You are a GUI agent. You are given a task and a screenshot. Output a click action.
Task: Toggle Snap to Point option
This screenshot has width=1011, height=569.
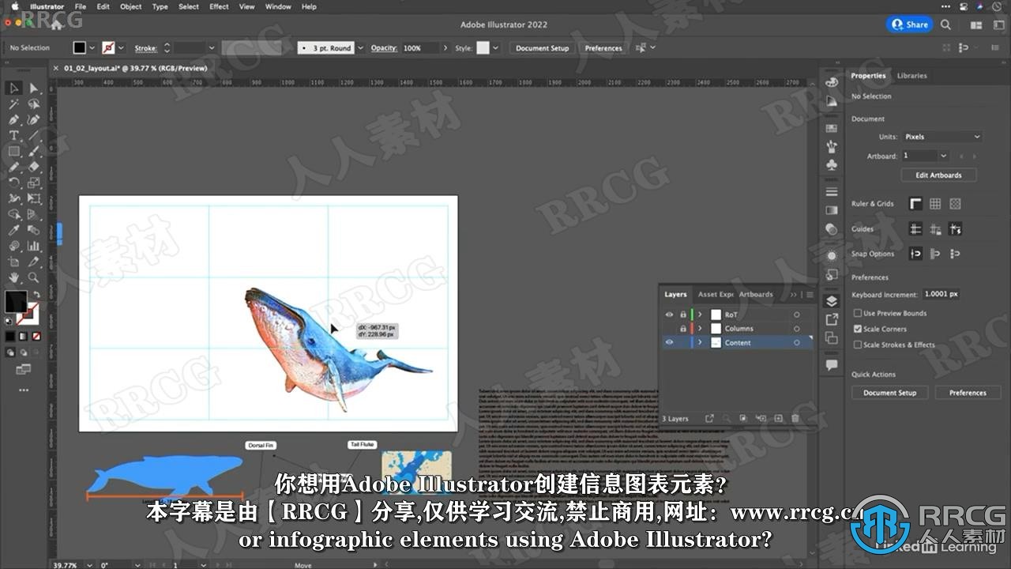(915, 254)
